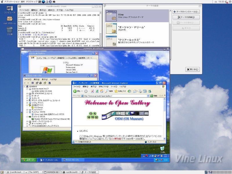Click the Properties icon in Device Manager toolbar

coord(37,83)
